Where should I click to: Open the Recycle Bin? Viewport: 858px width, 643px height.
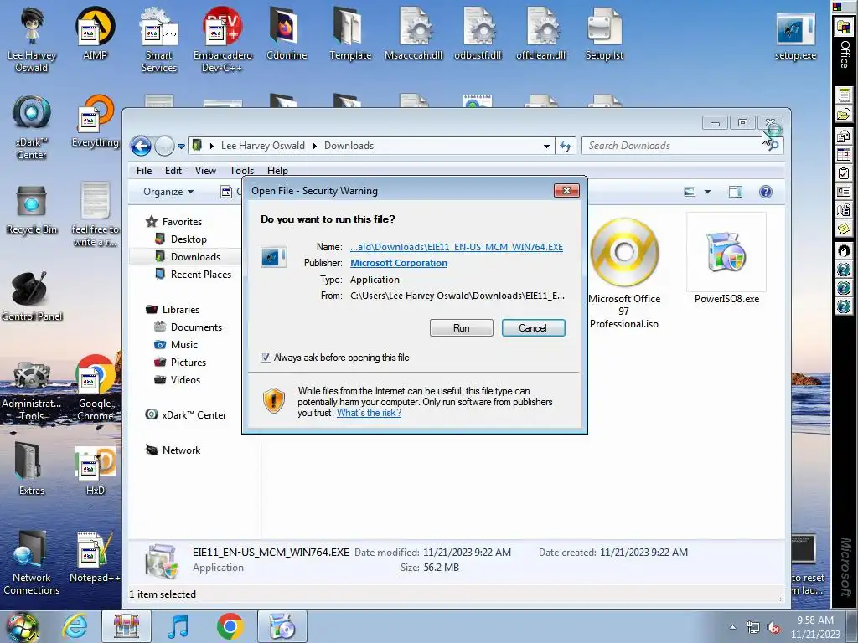click(32, 210)
